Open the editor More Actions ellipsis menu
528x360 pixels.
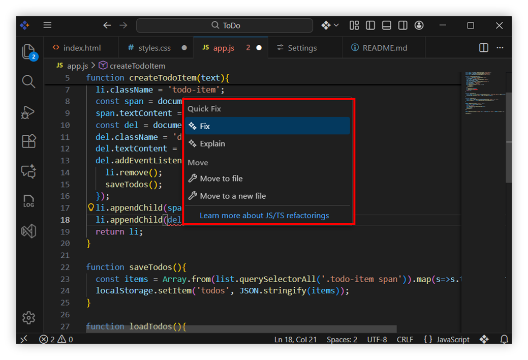pos(500,48)
